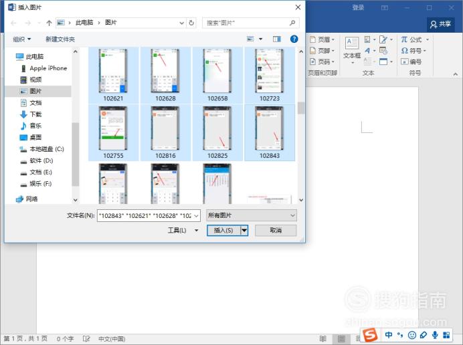Click 登录 sign-in link in Word
463x345 pixels.
(x=358, y=7)
